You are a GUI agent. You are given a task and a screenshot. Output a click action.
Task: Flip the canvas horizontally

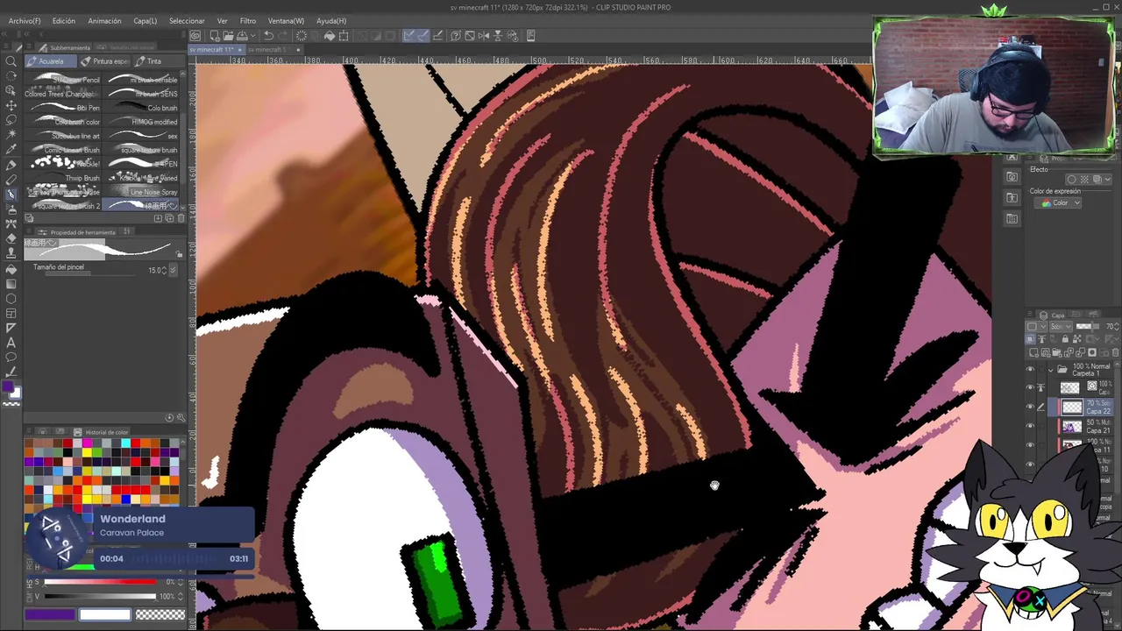(x=484, y=36)
